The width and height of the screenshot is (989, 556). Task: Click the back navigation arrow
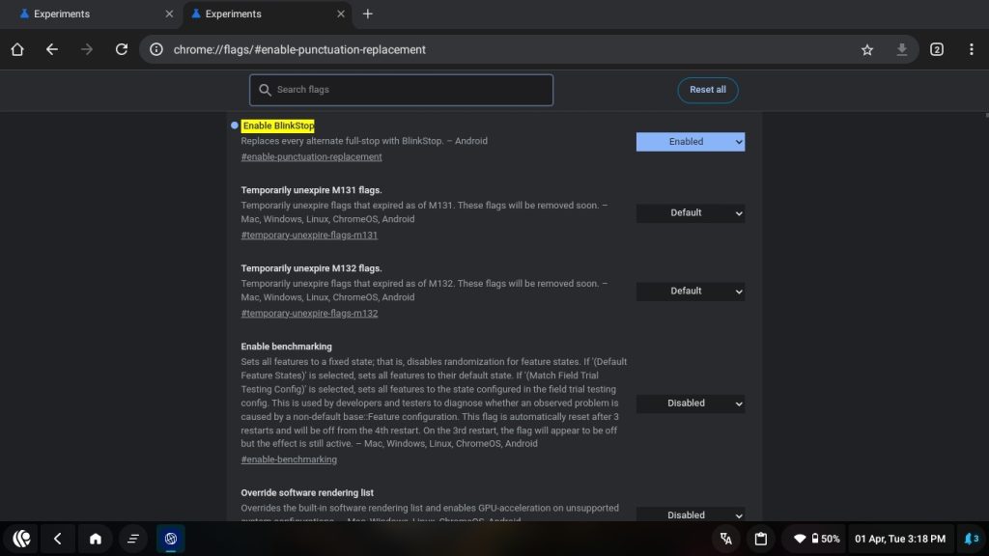[x=52, y=49]
